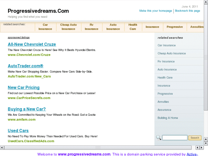Select Assurance in sidebar list
The image size is (208, 156).
pyautogui.click(x=164, y=110)
